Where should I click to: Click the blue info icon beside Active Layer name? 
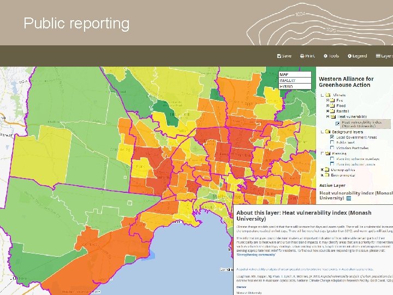coord(349,198)
